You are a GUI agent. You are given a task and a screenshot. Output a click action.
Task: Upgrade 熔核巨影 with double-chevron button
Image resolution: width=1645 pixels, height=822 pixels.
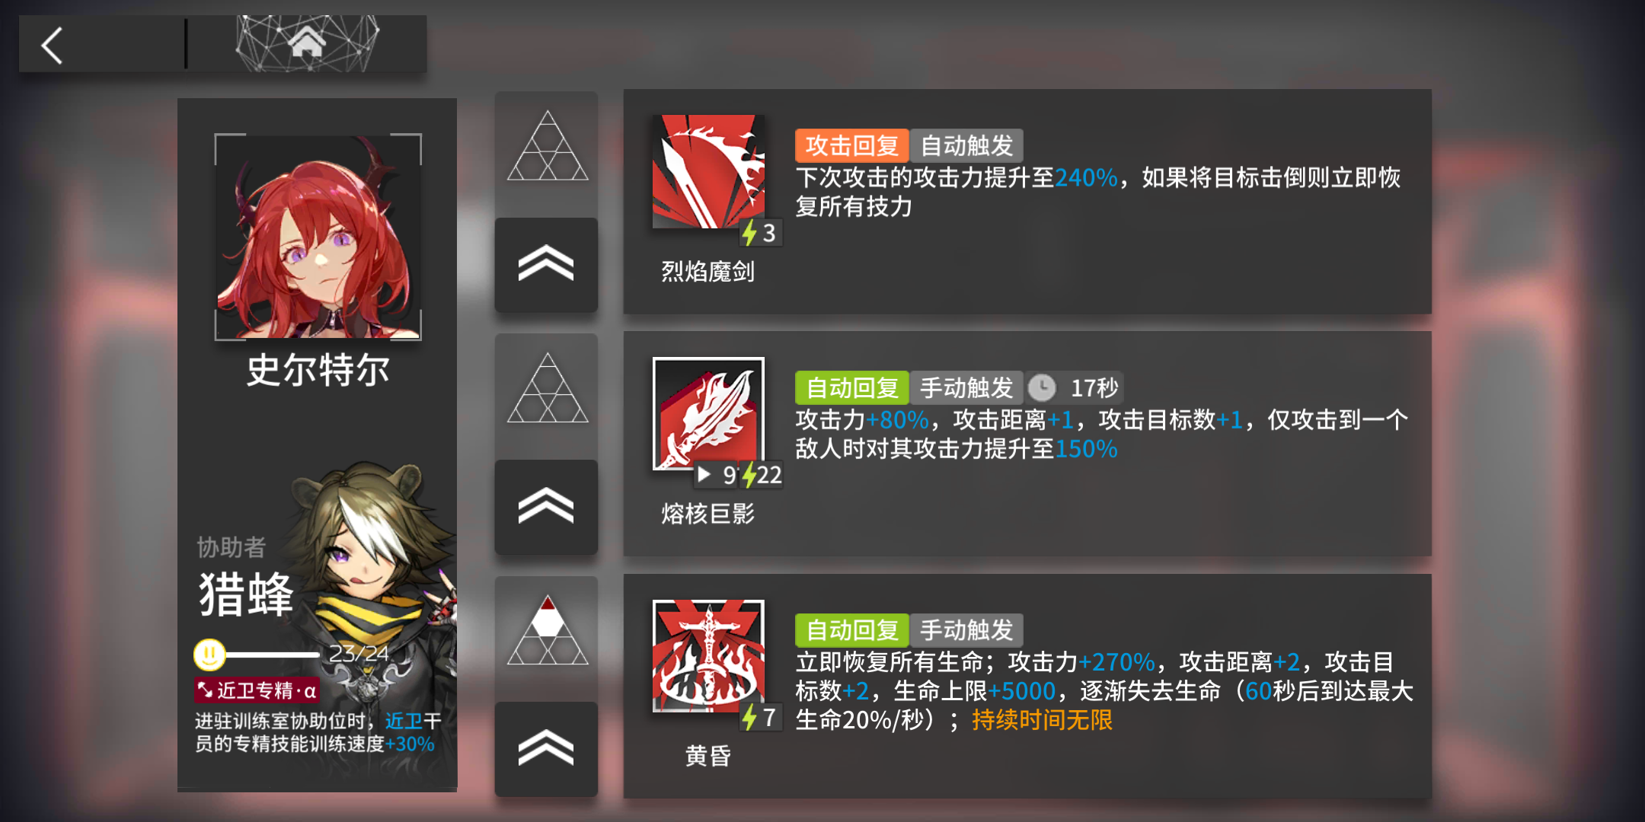click(546, 507)
